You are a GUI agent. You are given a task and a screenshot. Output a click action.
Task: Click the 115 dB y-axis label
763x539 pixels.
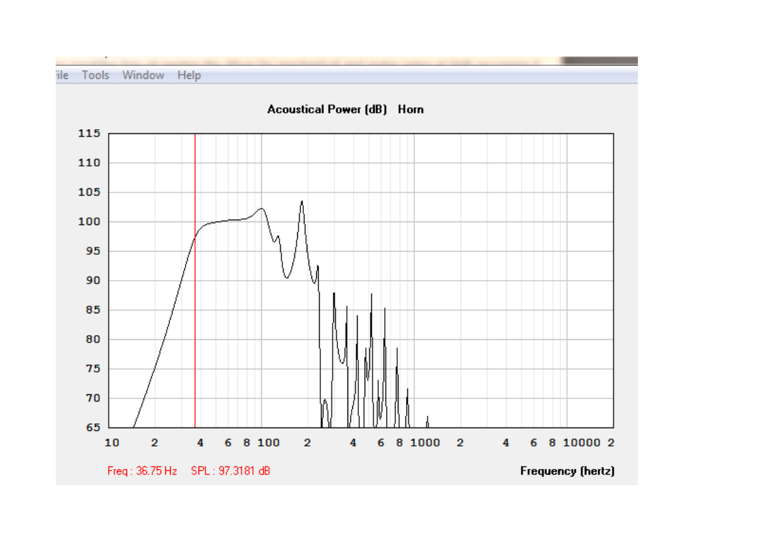[x=89, y=133]
